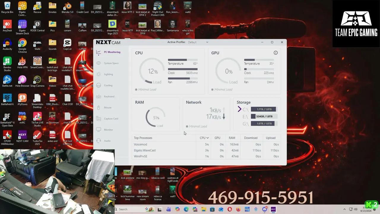
Task: Select the Streamlabs Desktop icon
Action: [37, 101]
